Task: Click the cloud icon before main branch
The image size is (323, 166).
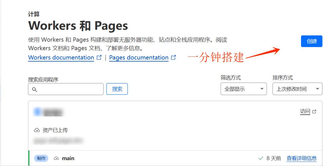Action: tap(56, 158)
